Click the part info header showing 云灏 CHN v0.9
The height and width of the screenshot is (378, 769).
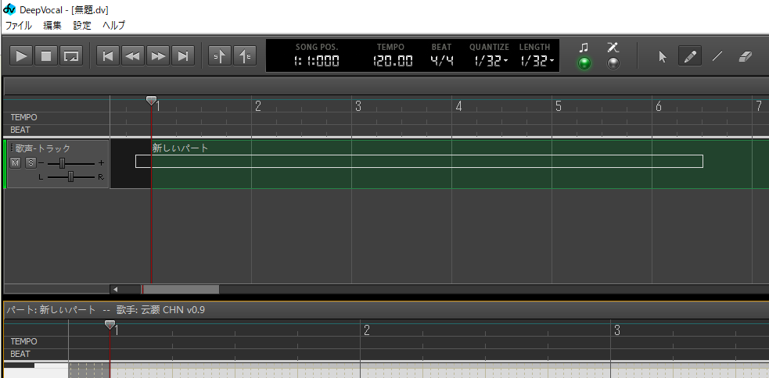coord(106,310)
